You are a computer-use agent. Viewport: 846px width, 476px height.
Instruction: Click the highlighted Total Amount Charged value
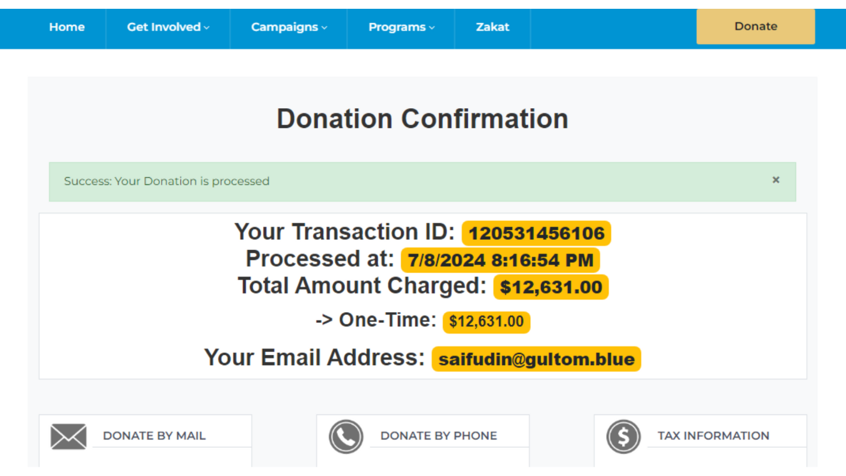[x=550, y=287]
